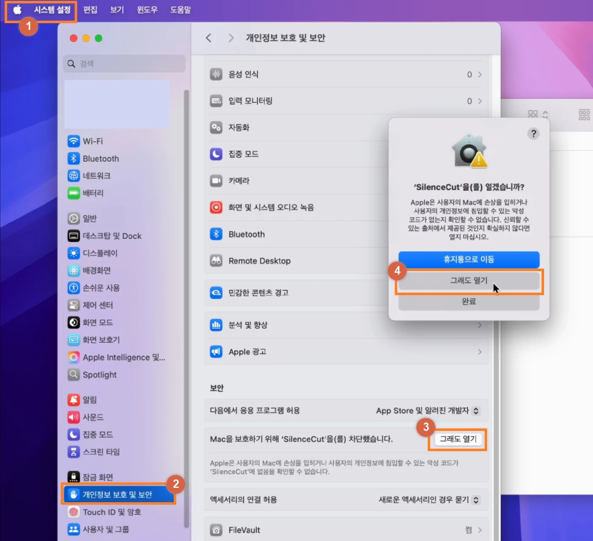The height and width of the screenshot is (541, 593).
Task: Click 그래도 열기 beside the SilenceCut blocked message
Action: pyautogui.click(x=458, y=439)
